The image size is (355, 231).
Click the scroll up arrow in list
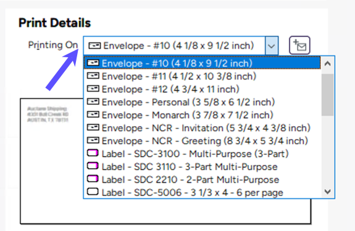pos(328,63)
